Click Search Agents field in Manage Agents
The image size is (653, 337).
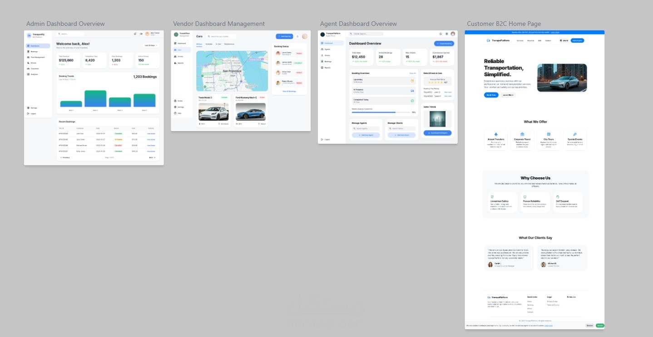pyautogui.click(x=366, y=129)
